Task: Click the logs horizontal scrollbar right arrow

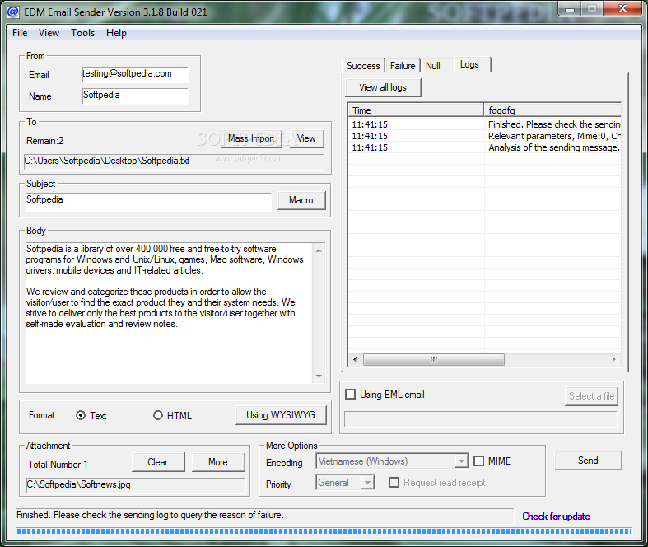Action: pyautogui.click(x=614, y=359)
